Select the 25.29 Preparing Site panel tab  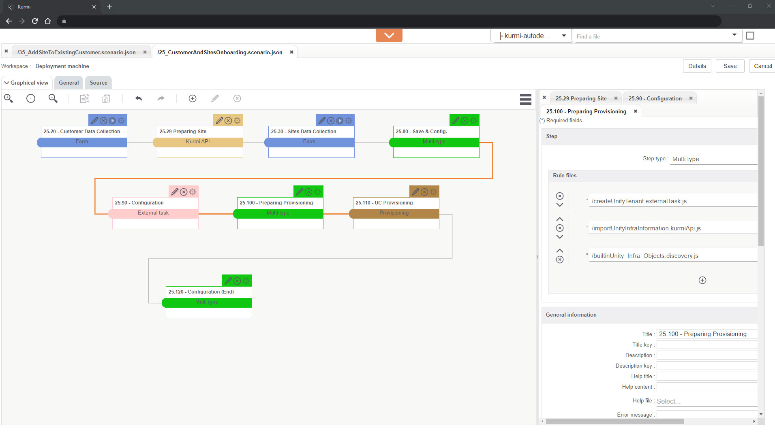coord(581,98)
